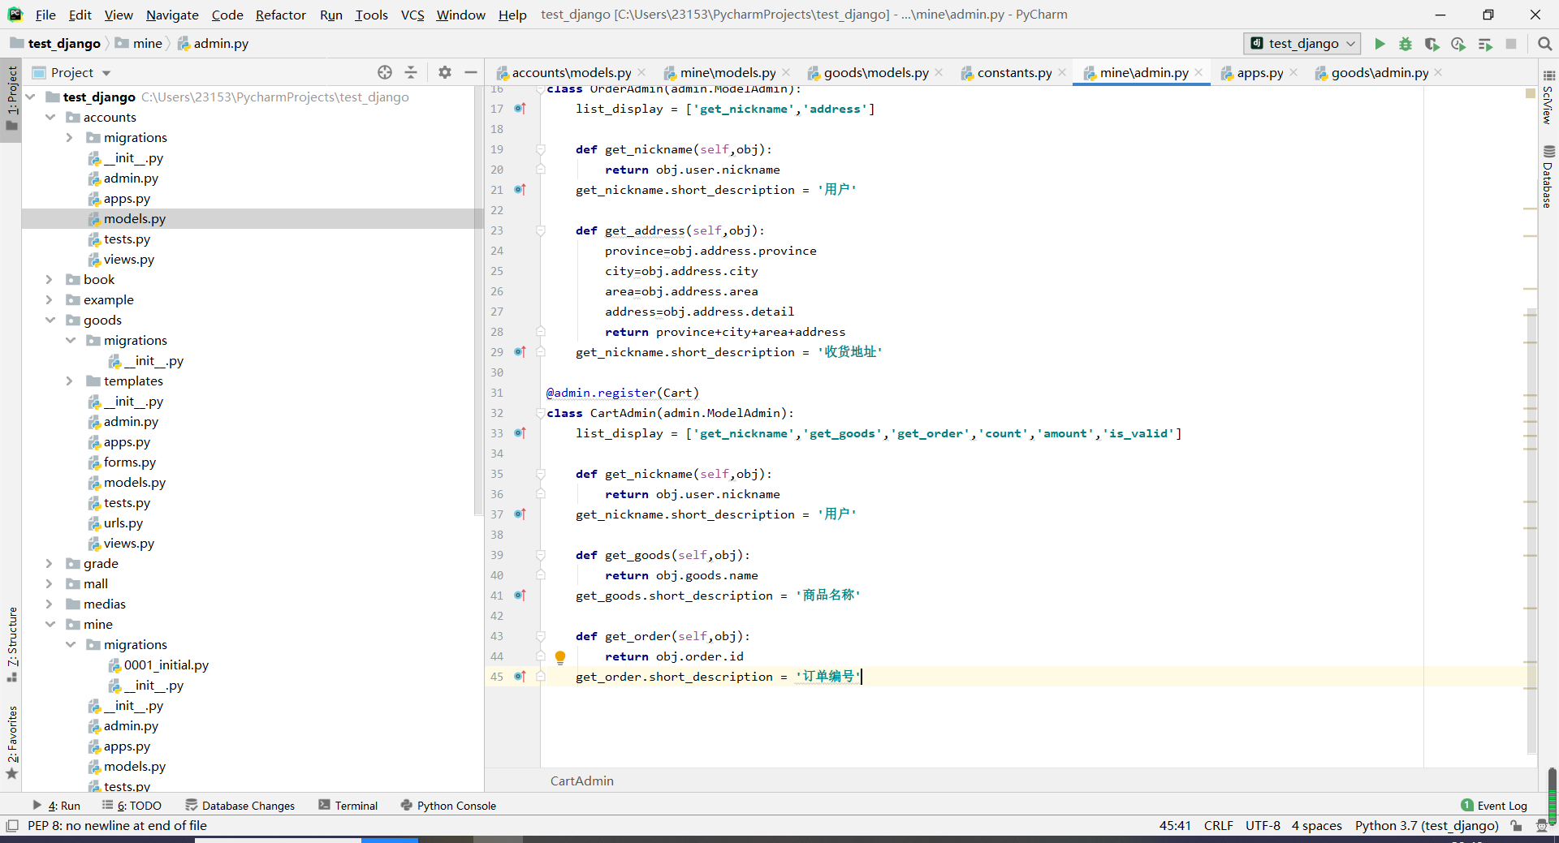The height and width of the screenshot is (843, 1559).
Task: Collapse the mine folder
Action: [x=50, y=625]
